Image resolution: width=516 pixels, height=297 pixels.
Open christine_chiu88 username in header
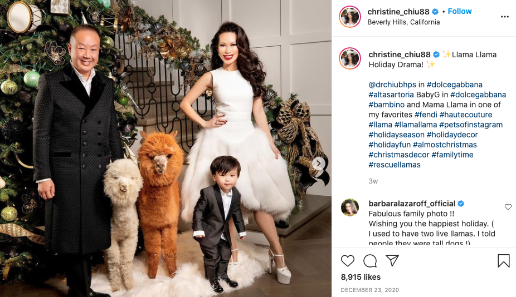click(398, 12)
